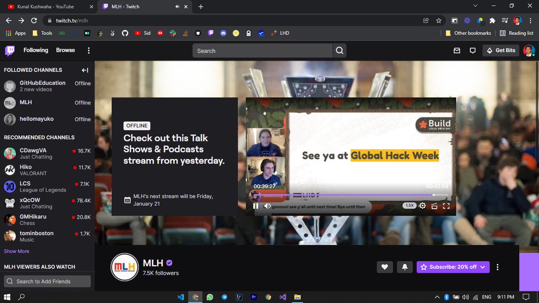Image resolution: width=539 pixels, height=303 pixels.
Task: Enter fullscreen mode on the video player
Action: tap(446, 206)
